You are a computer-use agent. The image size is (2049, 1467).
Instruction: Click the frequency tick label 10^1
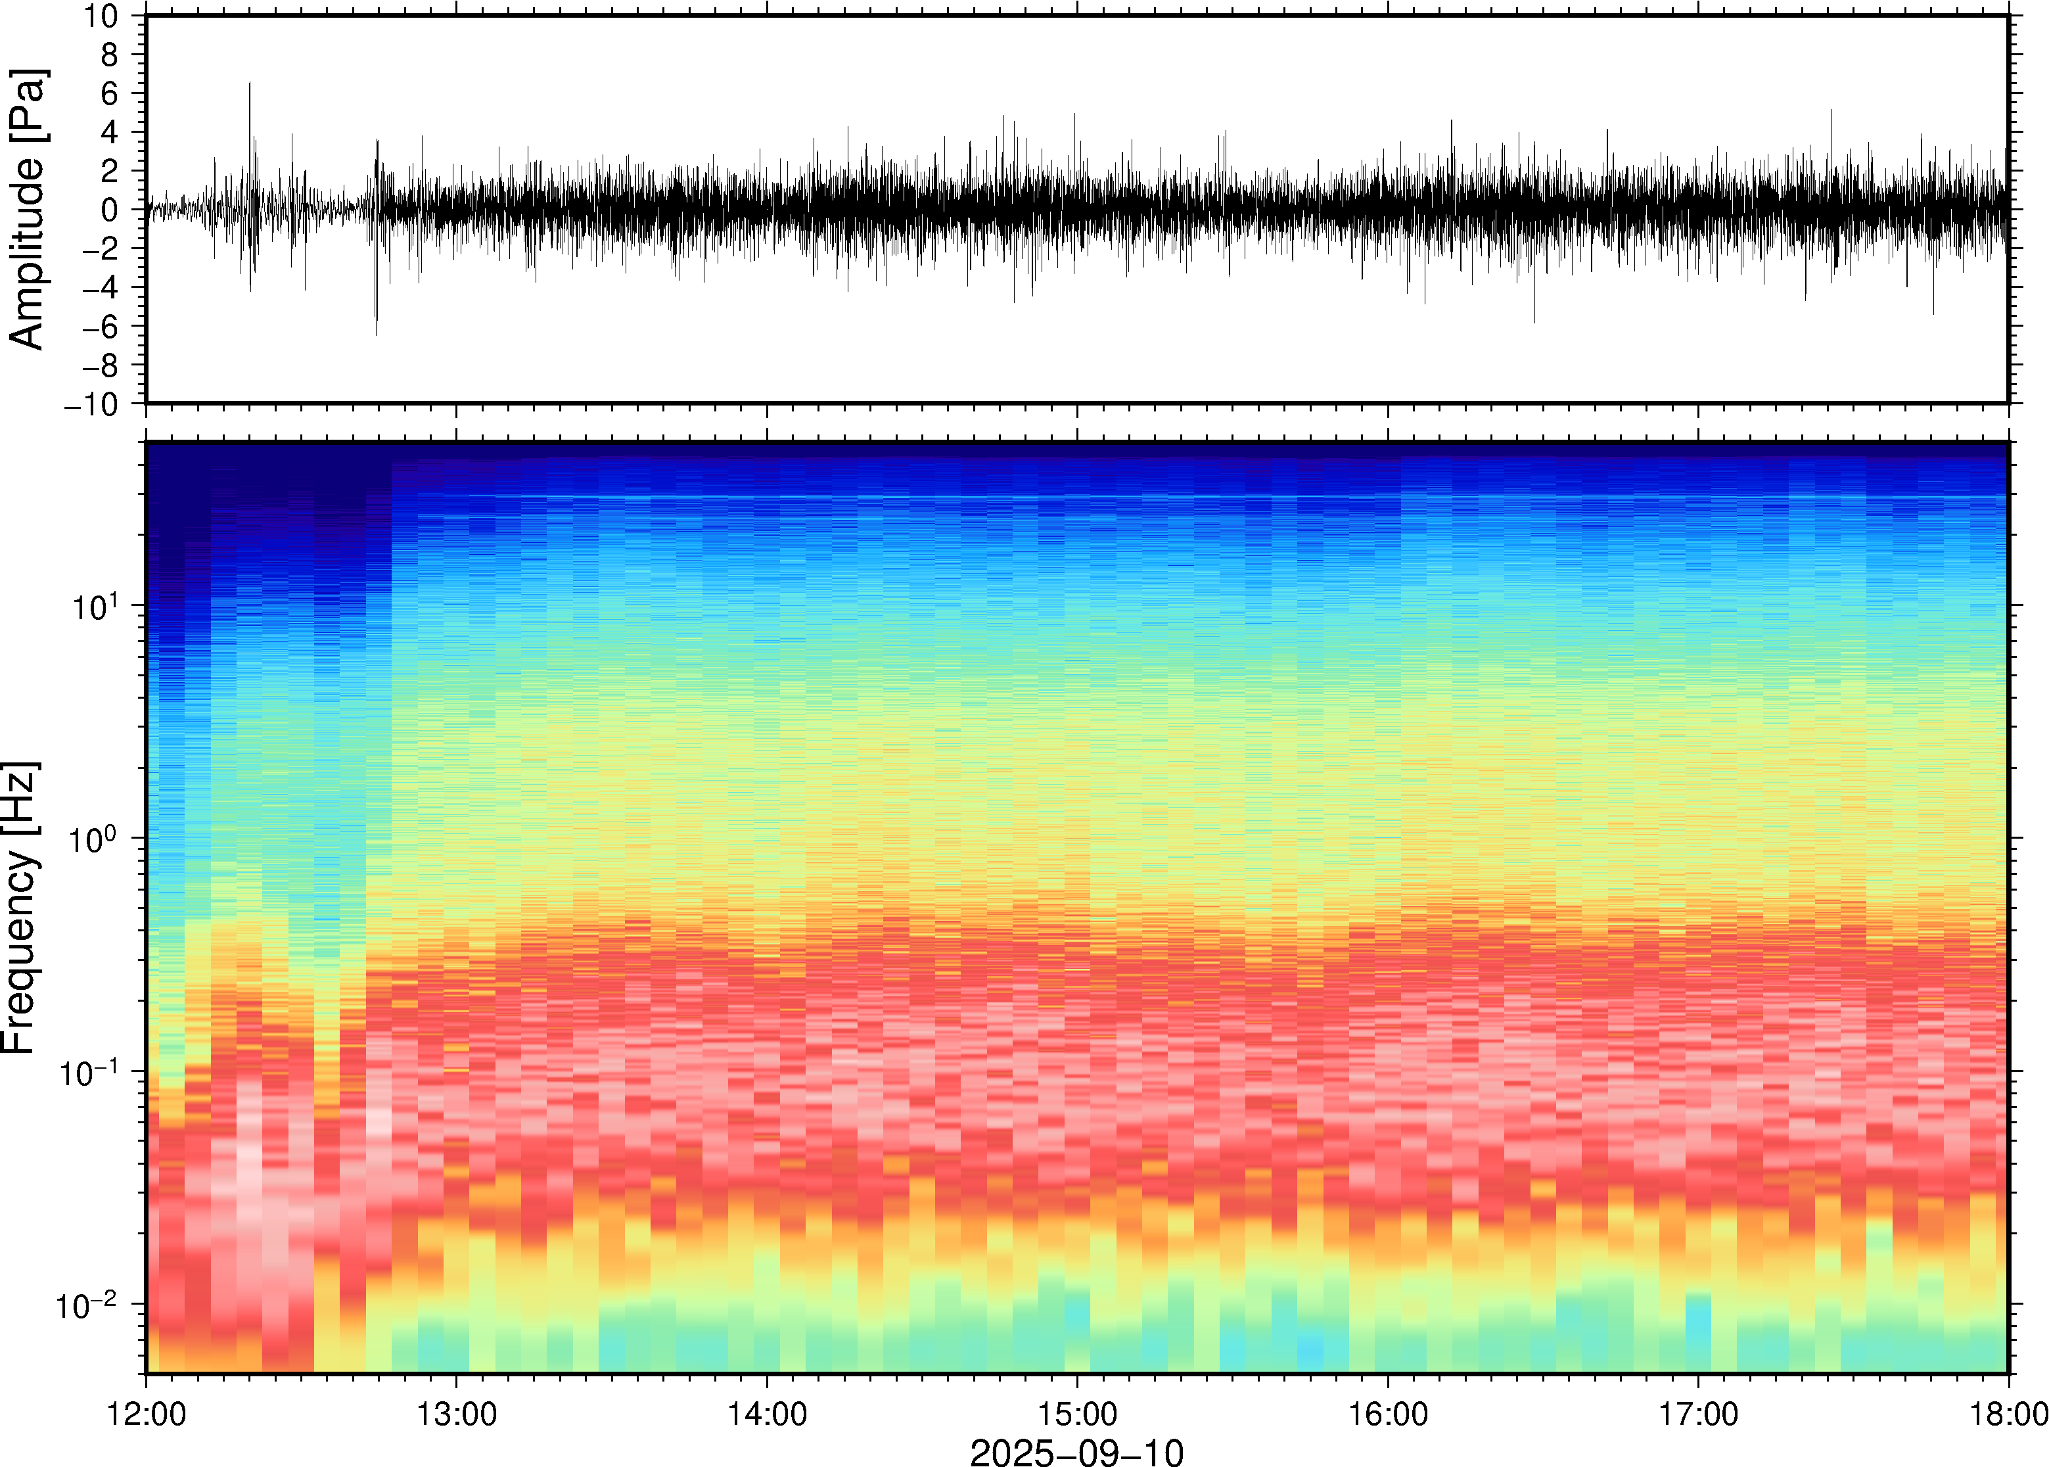94,604
